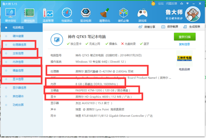Click the 重新扫描 rescan button
The height and width of the screenshot is (138, 206).
click(185, 37)
